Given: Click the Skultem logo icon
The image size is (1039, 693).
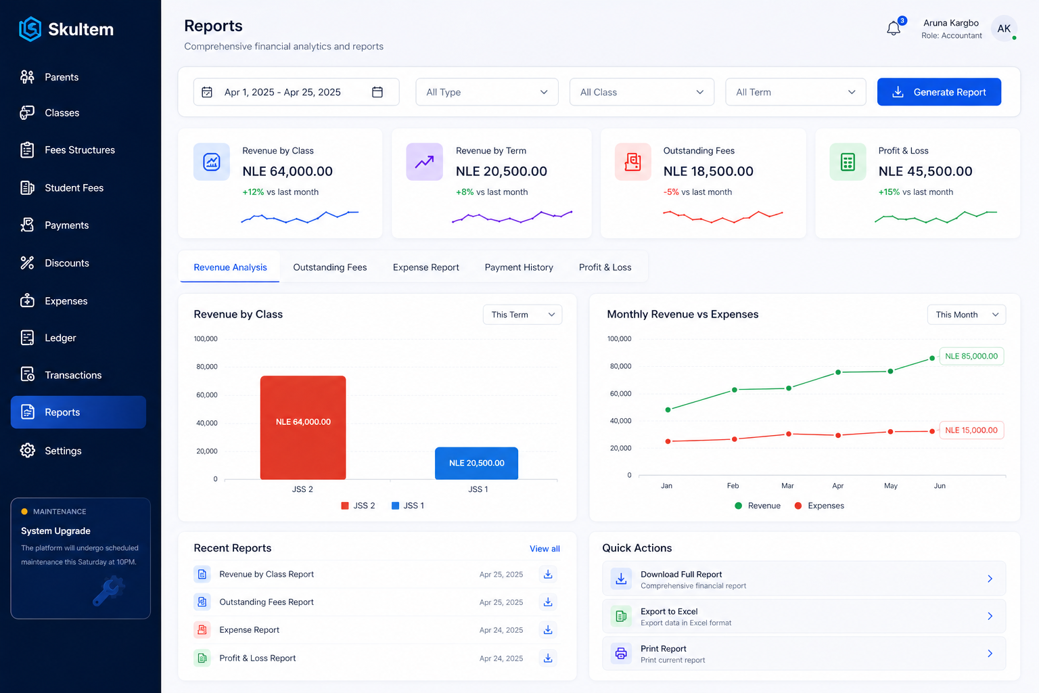Looking at the screenshot, I should [x=30, y=29].
